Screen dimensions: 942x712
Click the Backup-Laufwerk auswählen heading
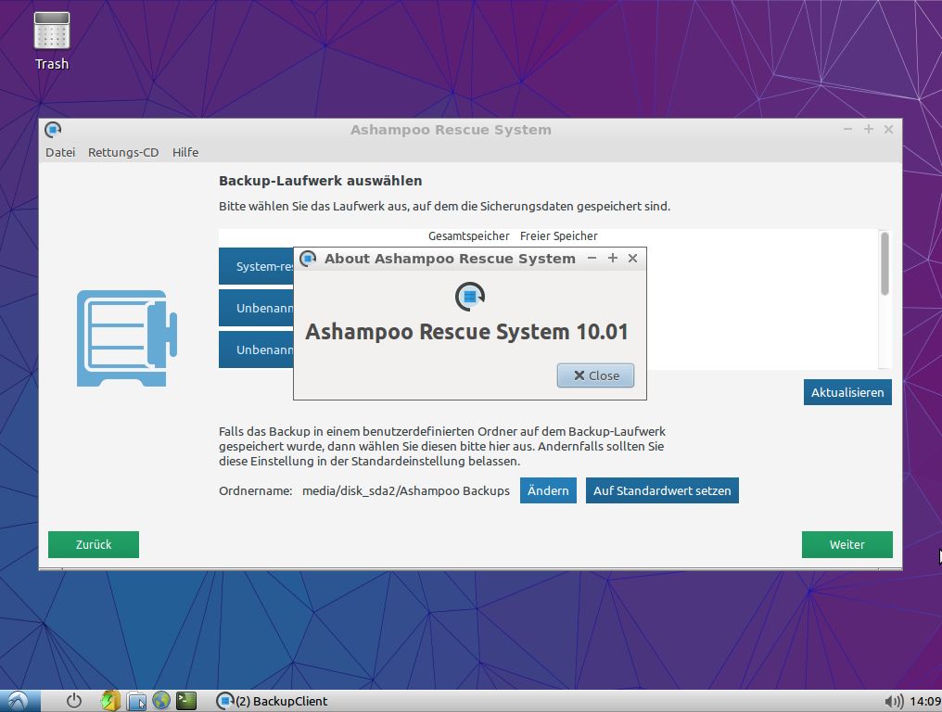tap(320, 181)
